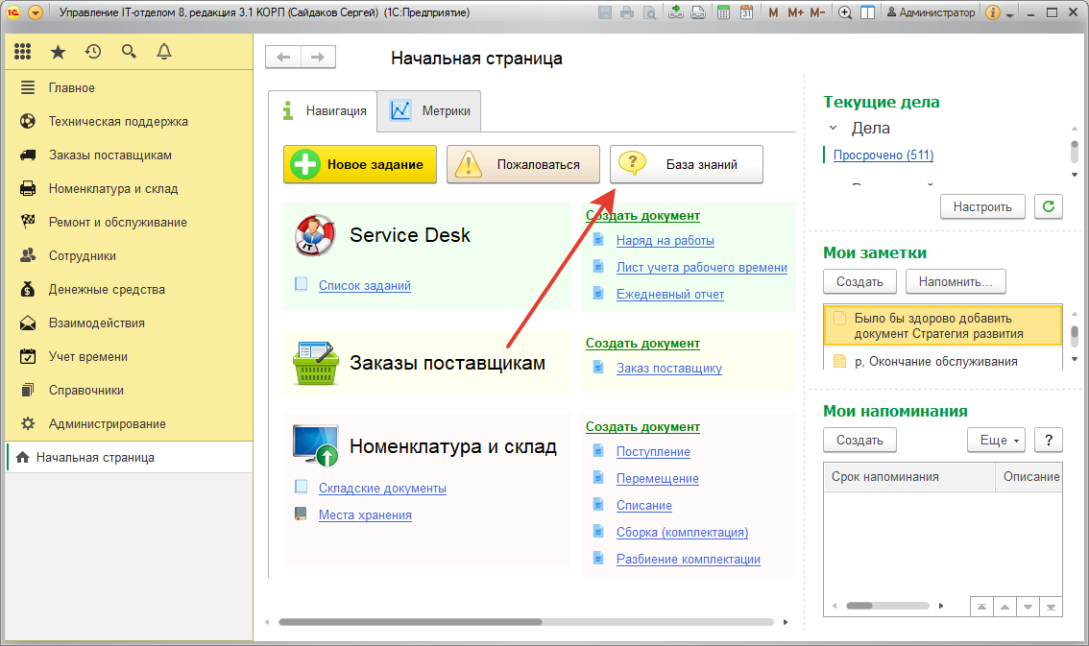Click the Настроить button
This screenshot has width=1089, height=646.
[x=982, y=206]
